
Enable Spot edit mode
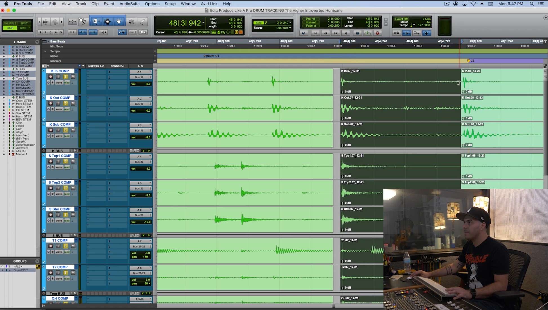pyautogui.click(x=24, y=23)
